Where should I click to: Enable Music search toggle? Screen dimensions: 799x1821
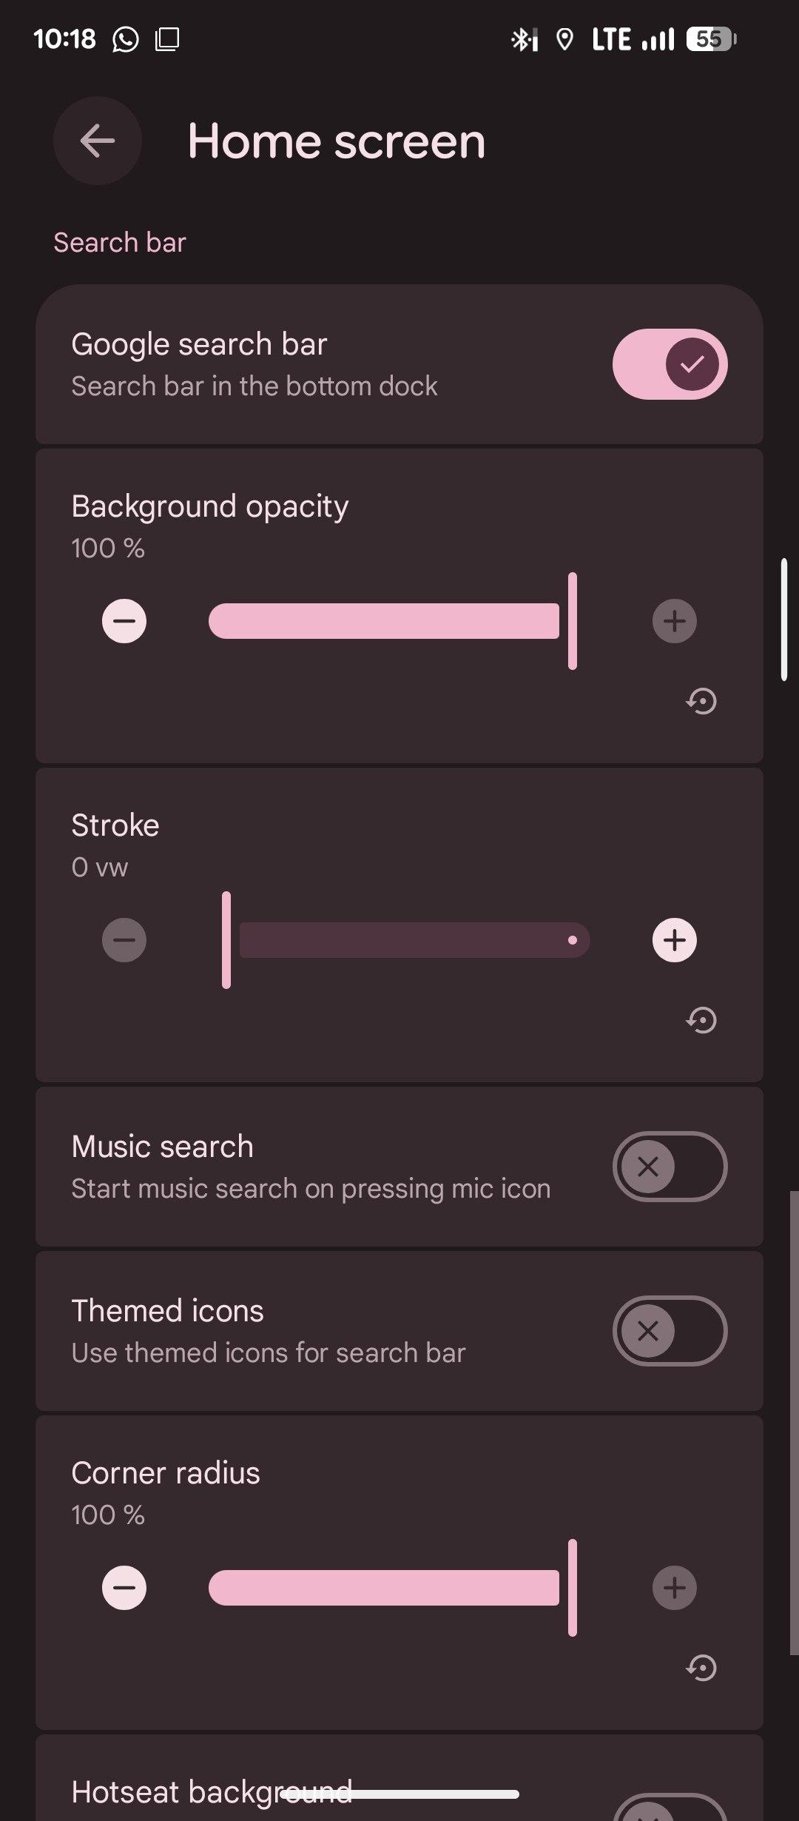coord(670,1167)
